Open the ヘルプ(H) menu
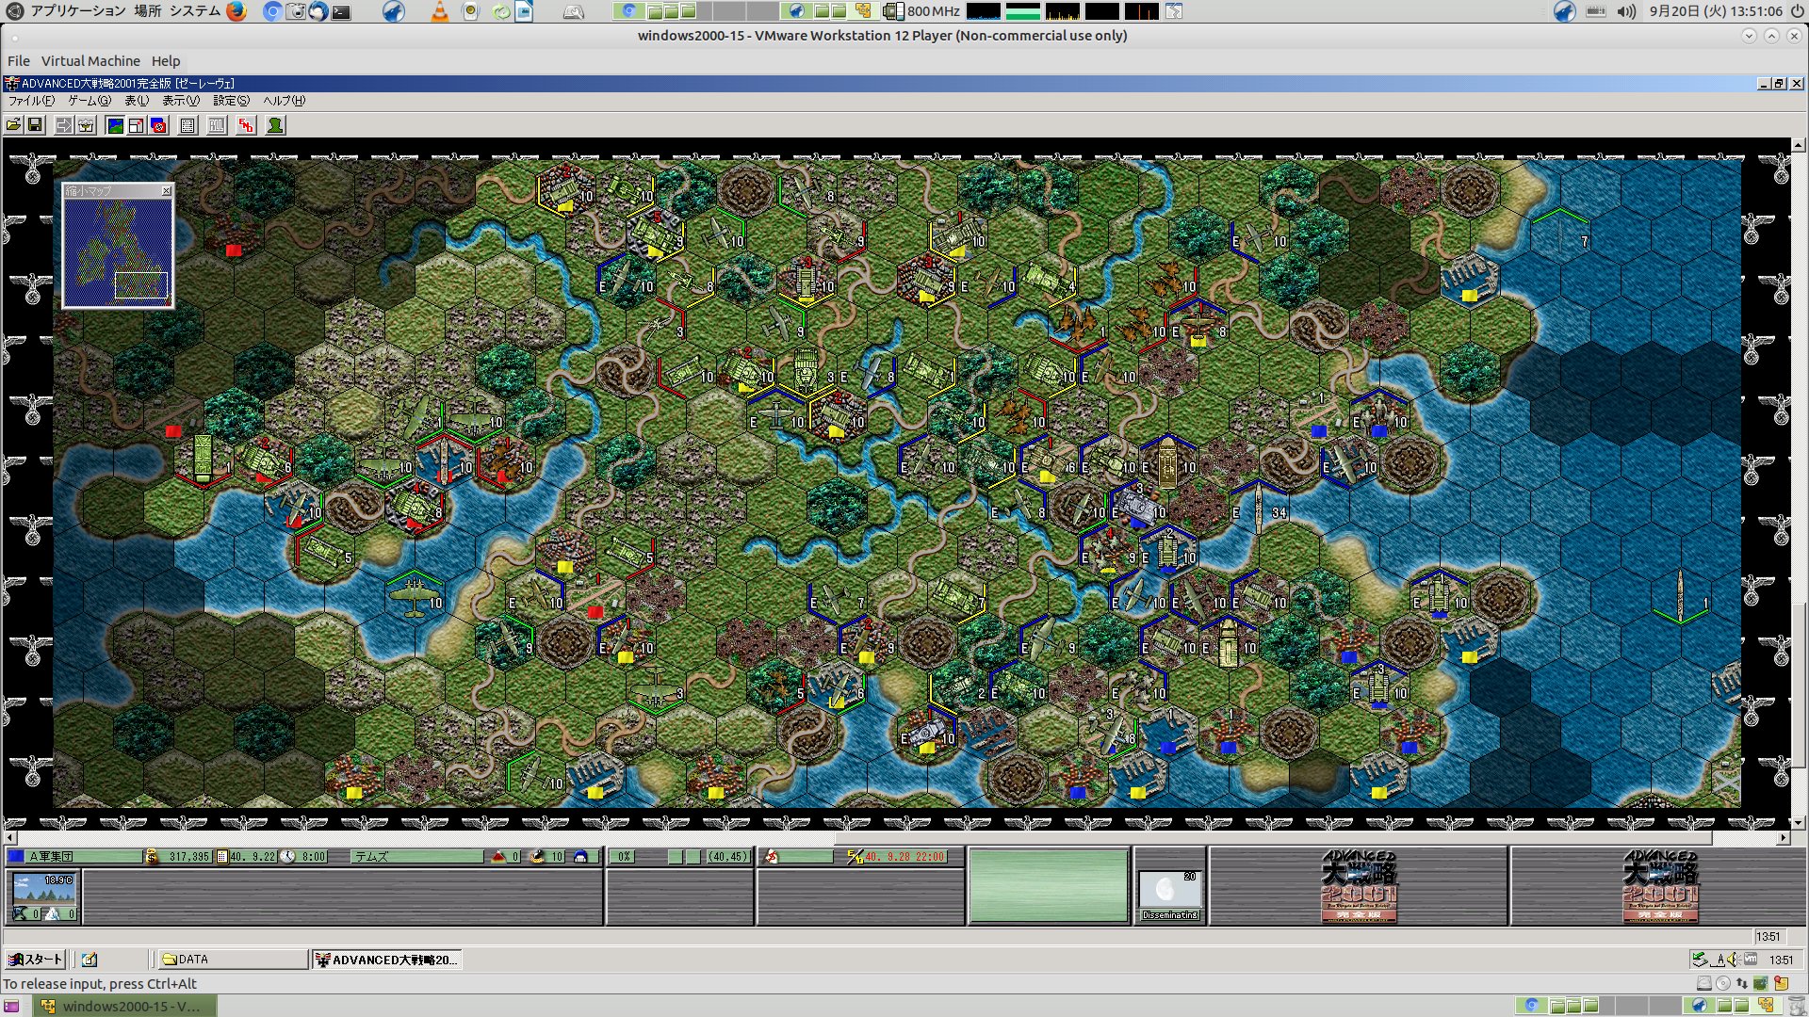 pyautogui.click(x=284, y=101)
